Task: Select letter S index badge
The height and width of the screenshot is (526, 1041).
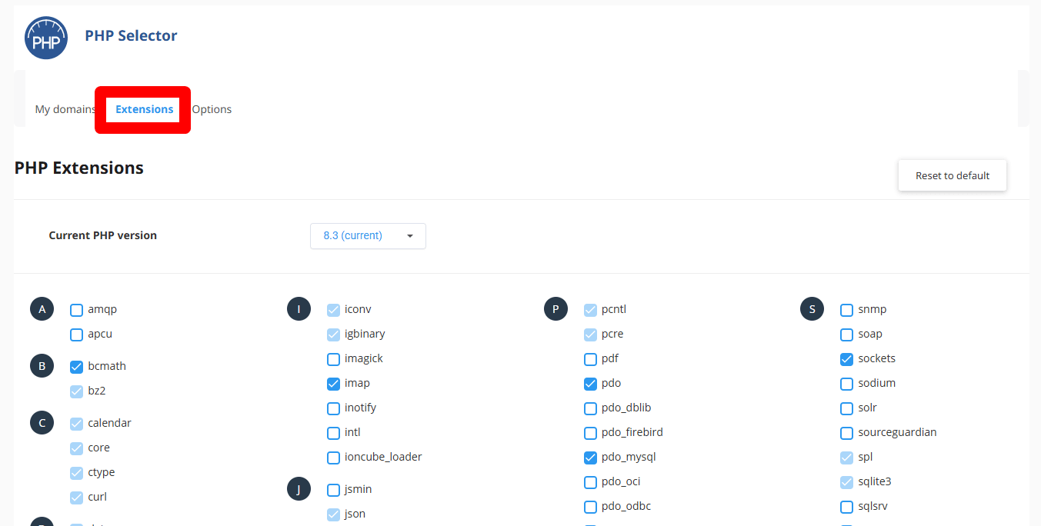Action: (812, 309)
